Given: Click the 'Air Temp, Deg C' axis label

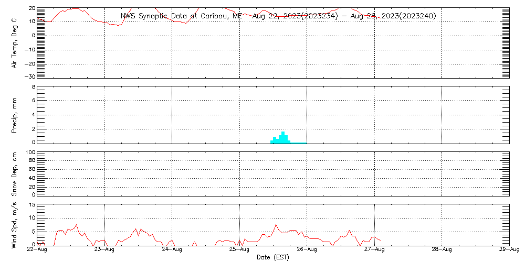Looking at the screenshot, I should [x=14, y=42].
